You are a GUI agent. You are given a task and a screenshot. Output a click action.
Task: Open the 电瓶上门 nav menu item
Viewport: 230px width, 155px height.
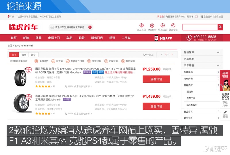[54, 38]
